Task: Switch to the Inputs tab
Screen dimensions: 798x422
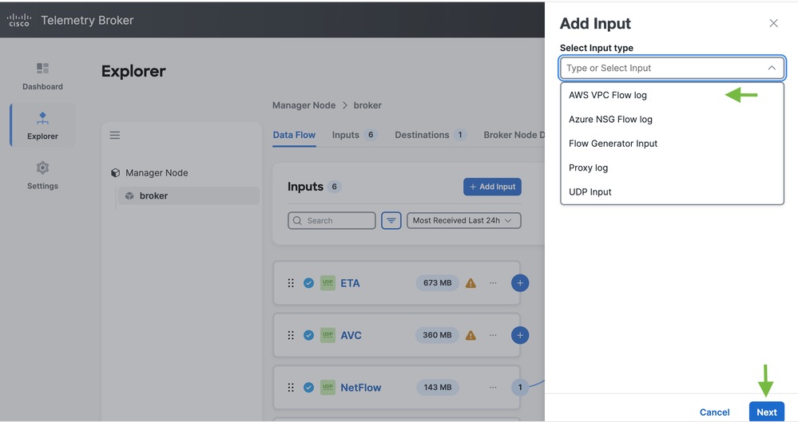Action: tap(346, 135)
